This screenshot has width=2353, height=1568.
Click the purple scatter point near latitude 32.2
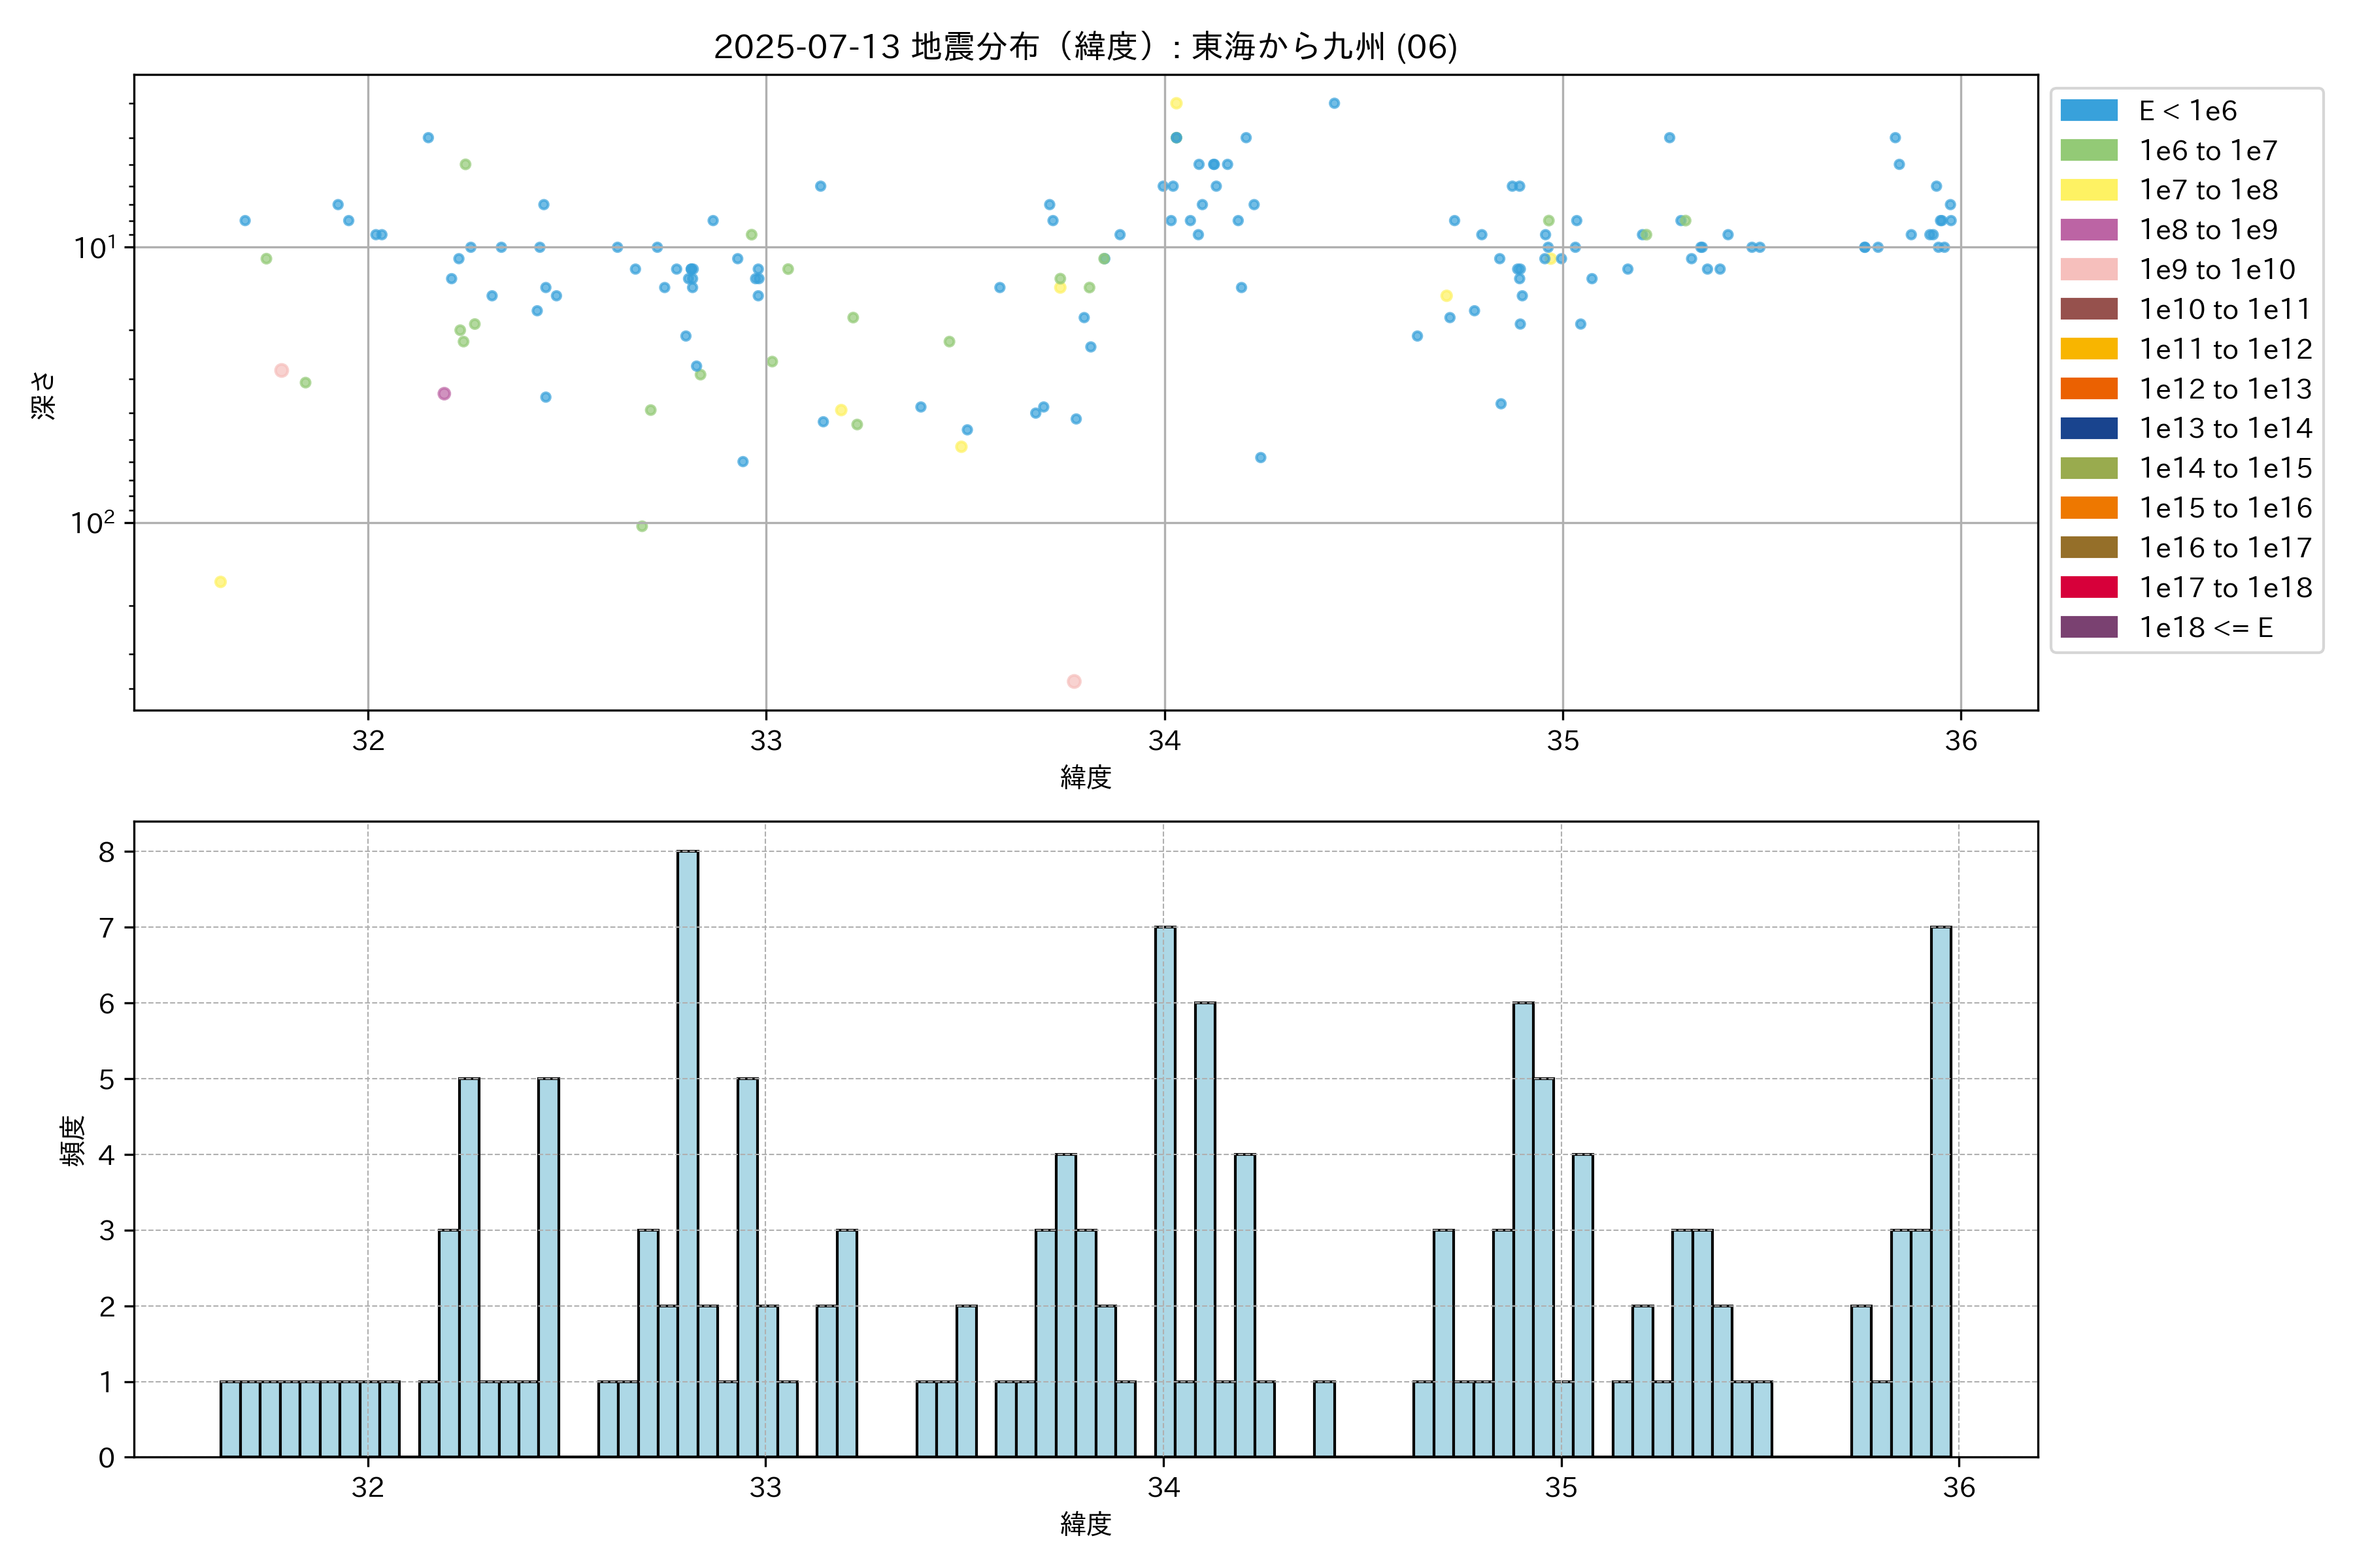(x=444, y=394)
